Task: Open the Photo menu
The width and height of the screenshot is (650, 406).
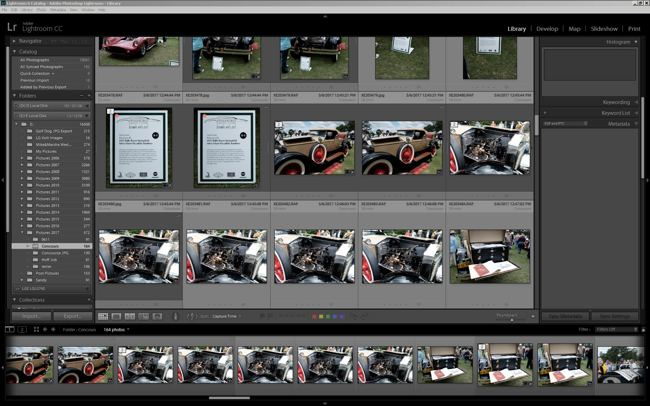Action: click(x=41, y=10)
